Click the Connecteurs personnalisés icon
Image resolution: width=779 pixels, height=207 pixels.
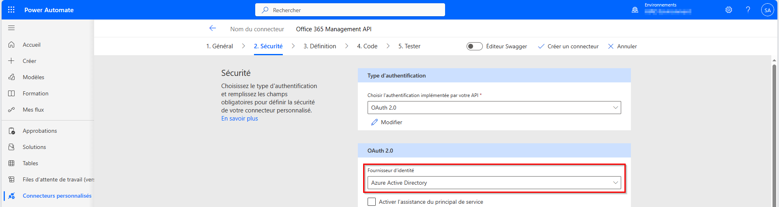(11, 196)
